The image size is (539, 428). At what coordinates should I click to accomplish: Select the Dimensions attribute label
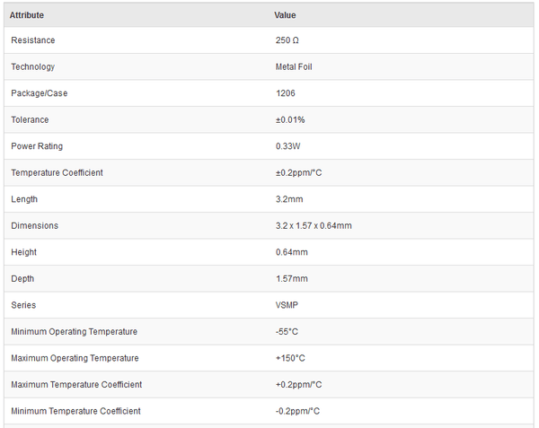tap(34, 226)
